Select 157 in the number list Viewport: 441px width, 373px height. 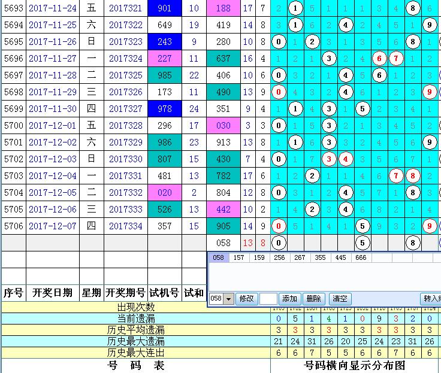[x=238, y=257]
